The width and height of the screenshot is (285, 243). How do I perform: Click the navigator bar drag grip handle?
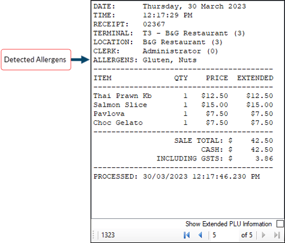coord(94,235)
